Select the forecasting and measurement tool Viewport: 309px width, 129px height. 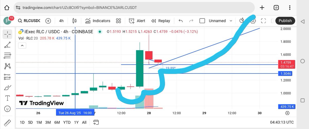(7, 77)
